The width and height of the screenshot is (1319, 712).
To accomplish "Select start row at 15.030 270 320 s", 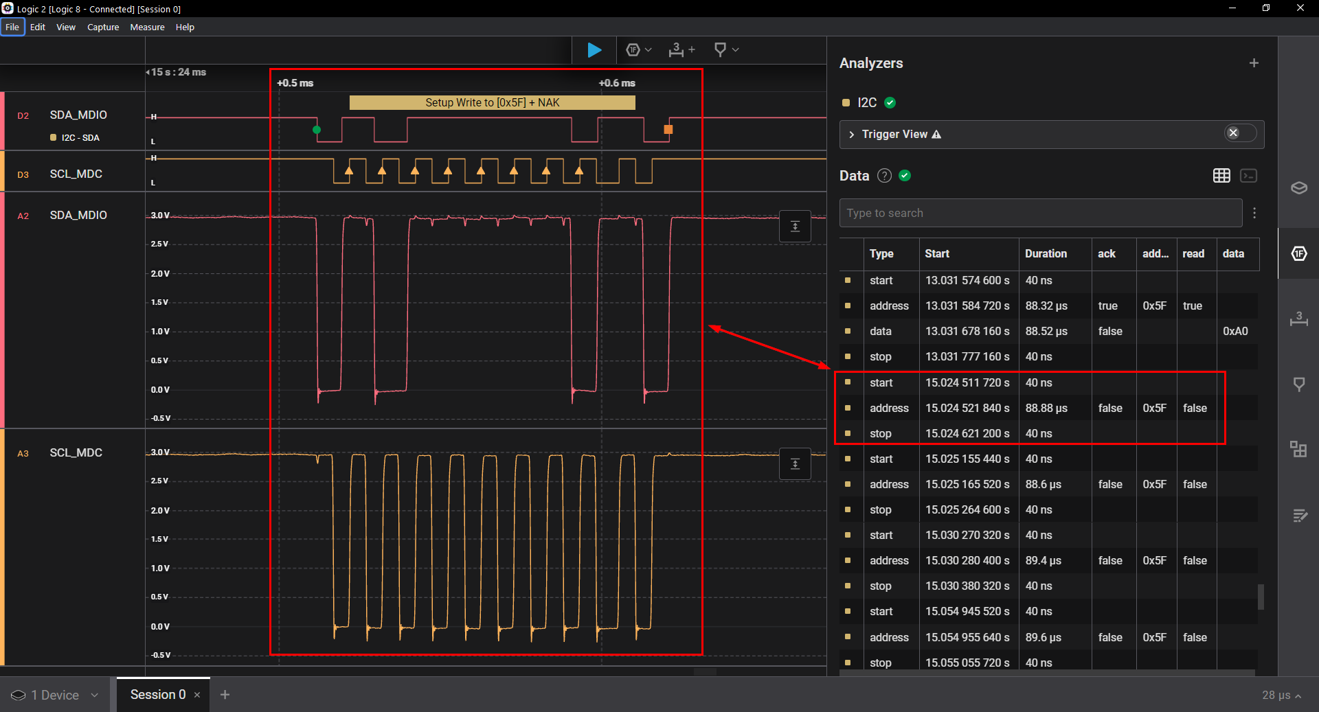I will 1048,536.
